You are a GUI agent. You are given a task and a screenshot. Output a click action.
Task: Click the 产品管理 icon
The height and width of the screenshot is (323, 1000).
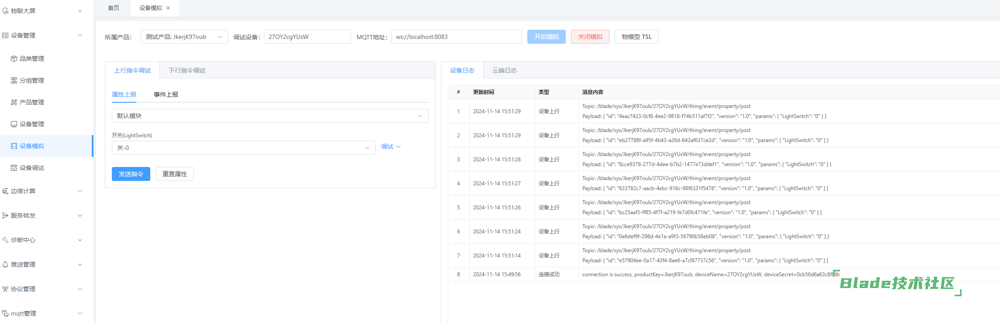[x=14, y=102]
